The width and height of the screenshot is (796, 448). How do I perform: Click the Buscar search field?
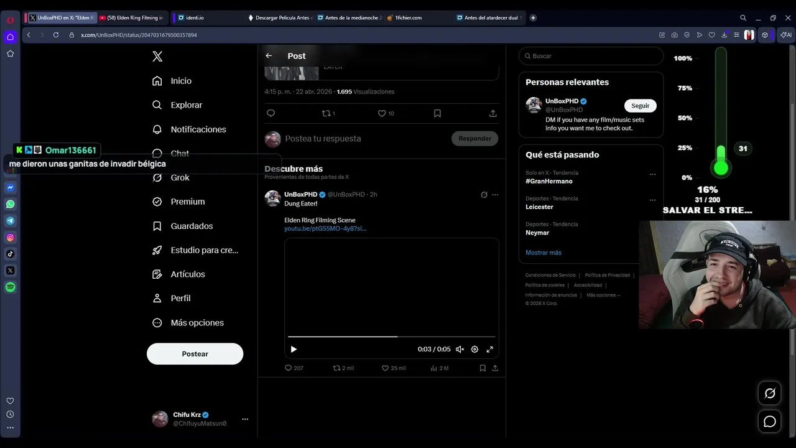coord(591,56)
